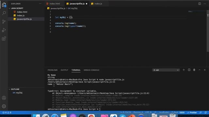Click Port : 5500 Live Server status item

[x=178, y=113]
